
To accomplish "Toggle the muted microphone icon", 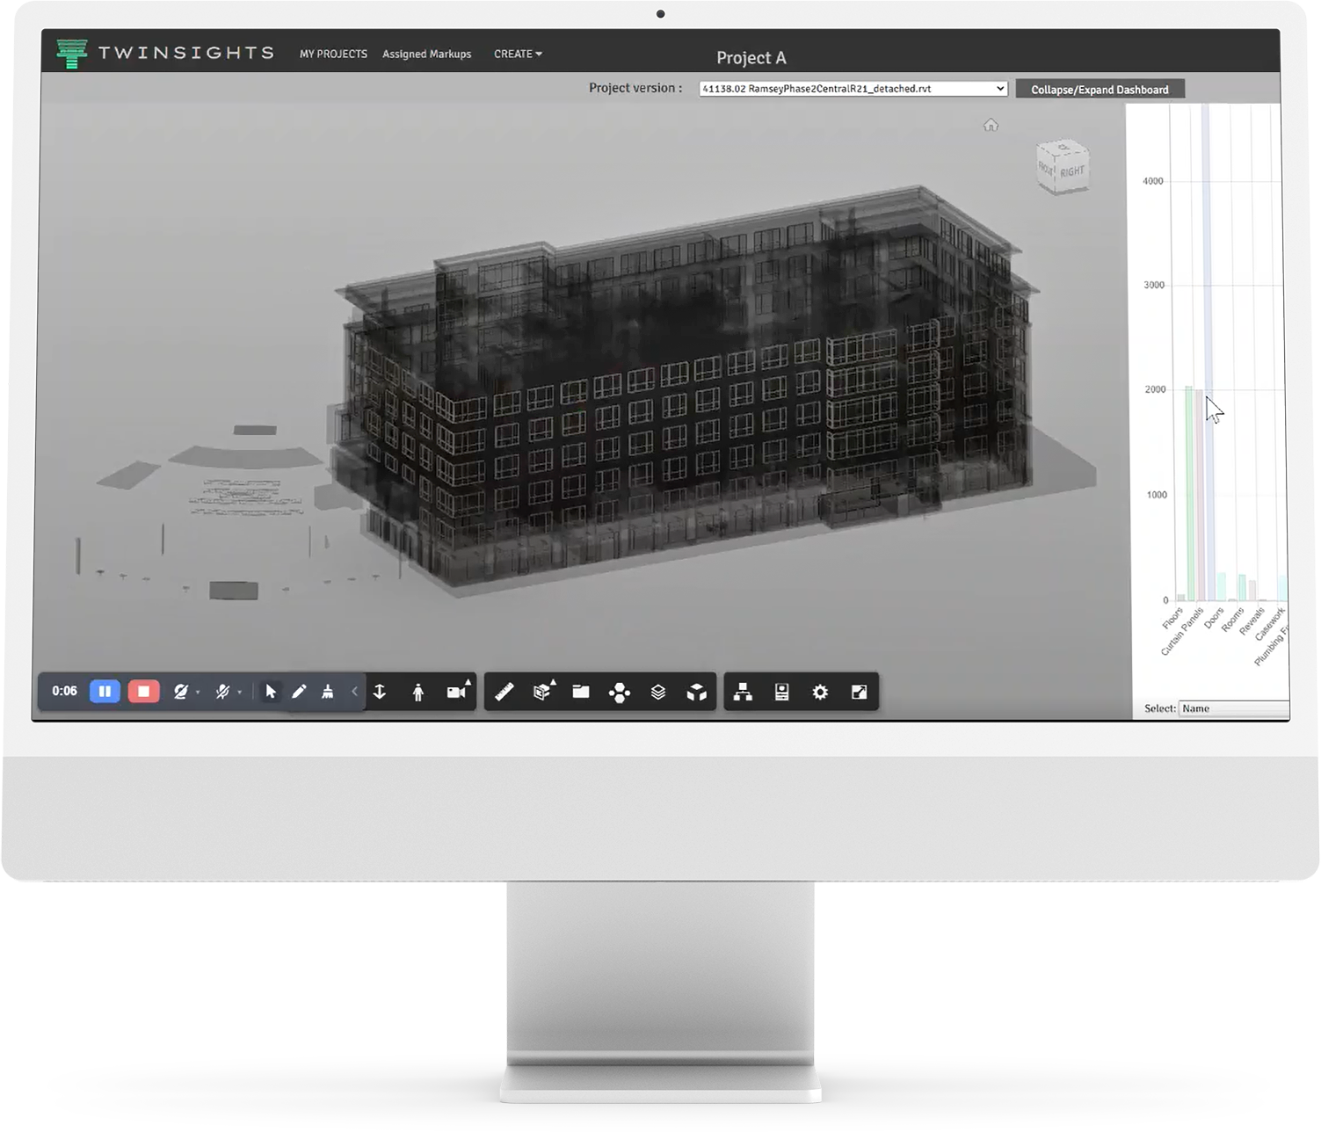I will coord(223,692).
